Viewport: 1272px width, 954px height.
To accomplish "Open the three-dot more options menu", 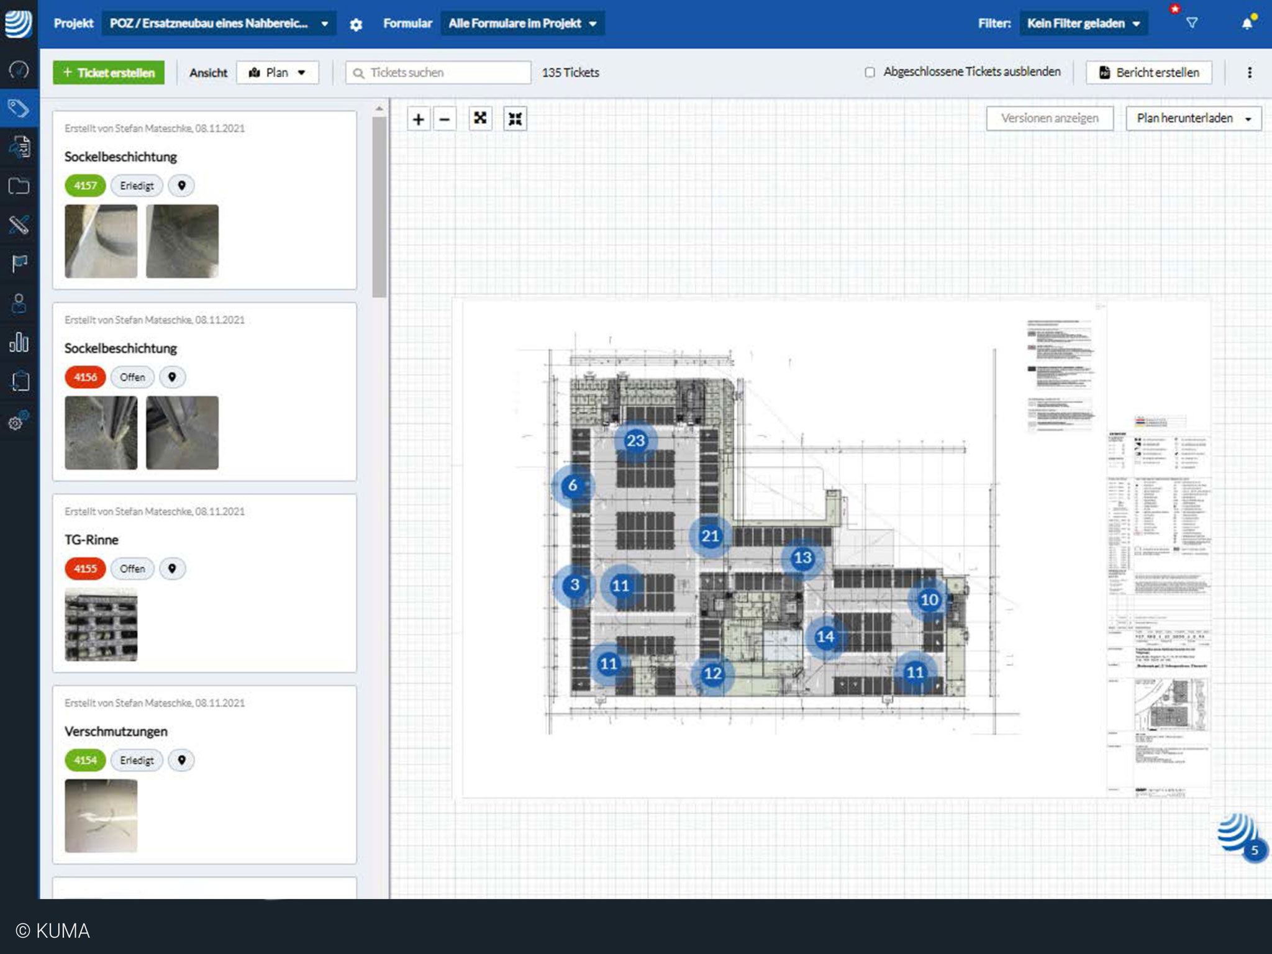I will 1249,73.
